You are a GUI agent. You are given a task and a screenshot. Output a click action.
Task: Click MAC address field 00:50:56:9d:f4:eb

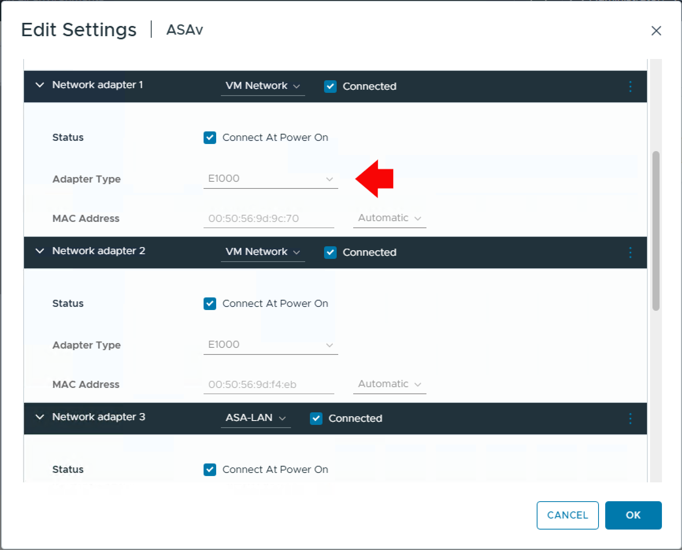coord(269,385)
